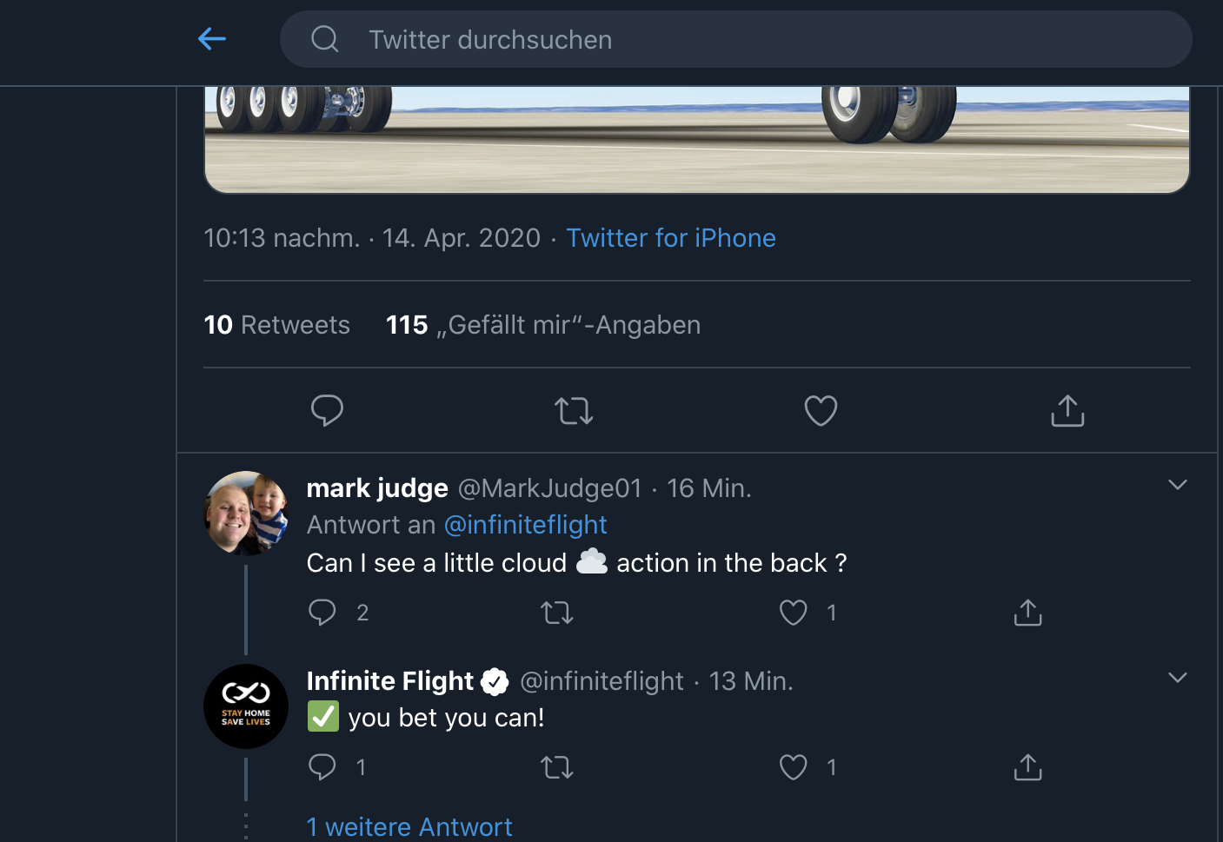The image size is (1223, 842).
Task: Reply to mark judge's comment
Action: (x=322, y=613)
